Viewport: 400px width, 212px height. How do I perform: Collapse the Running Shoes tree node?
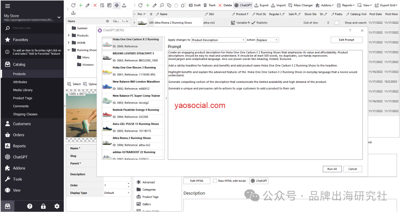(69, 50)
